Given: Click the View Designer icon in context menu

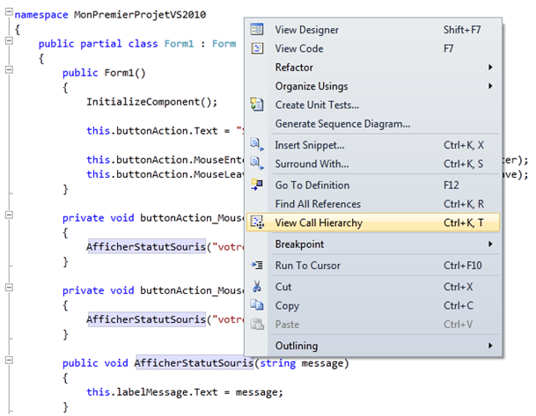Looking at the screenshot, I should (257, 30).
